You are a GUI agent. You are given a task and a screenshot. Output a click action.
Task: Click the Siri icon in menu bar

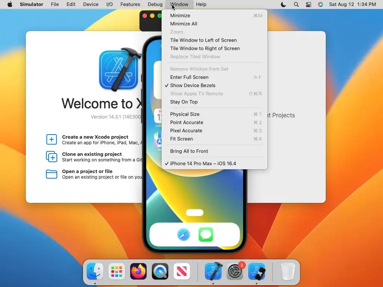pyautogui.click(x=321, y=4)
